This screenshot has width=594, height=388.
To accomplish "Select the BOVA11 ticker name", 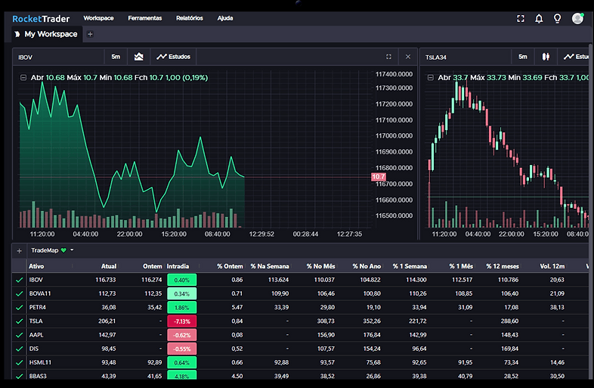I will pos(40,293).
